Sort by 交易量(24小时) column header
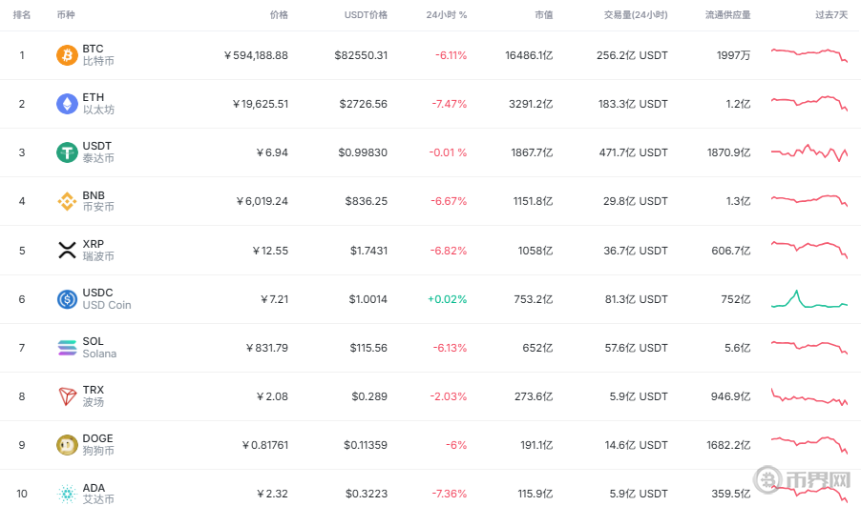 tap(636, 15)
